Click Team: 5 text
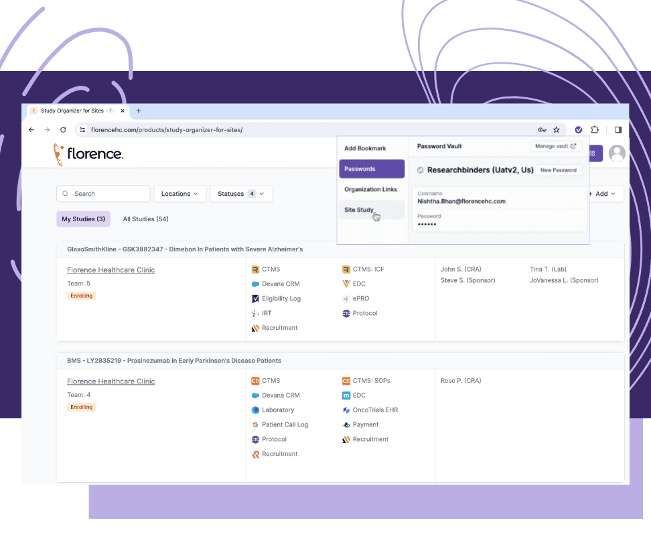This screenshot has height=539, width=651. pos(78,284)
